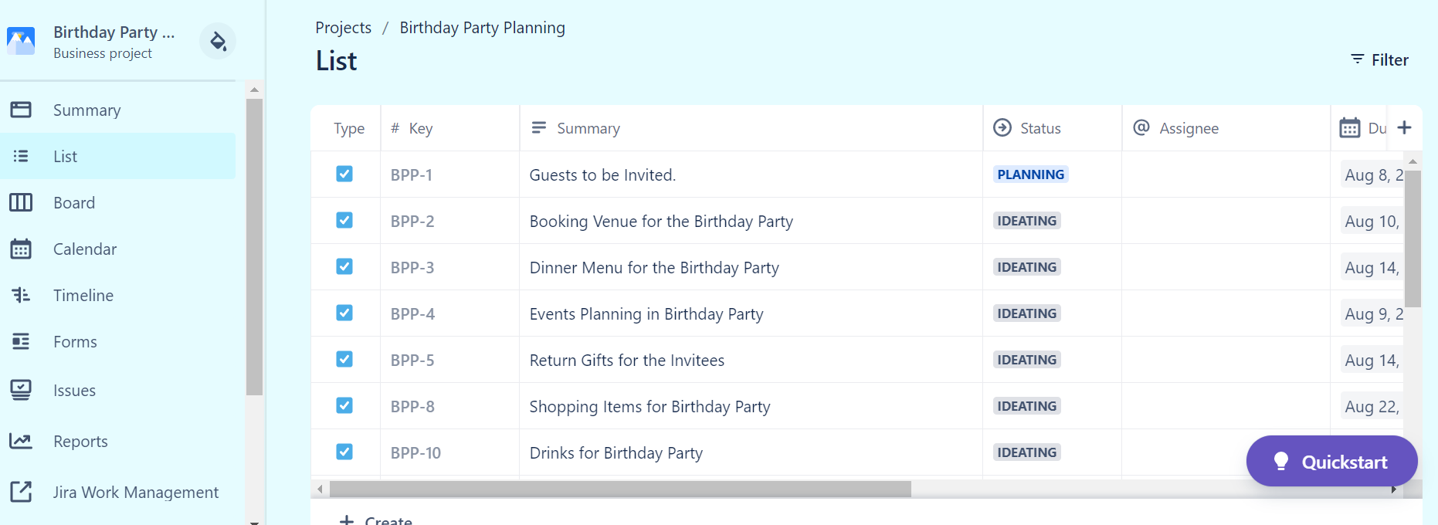Viewport: 1438px width, 525px height.
Task: Toggle the BPP-10 task type checkbox
Action: tap(344, 452)
